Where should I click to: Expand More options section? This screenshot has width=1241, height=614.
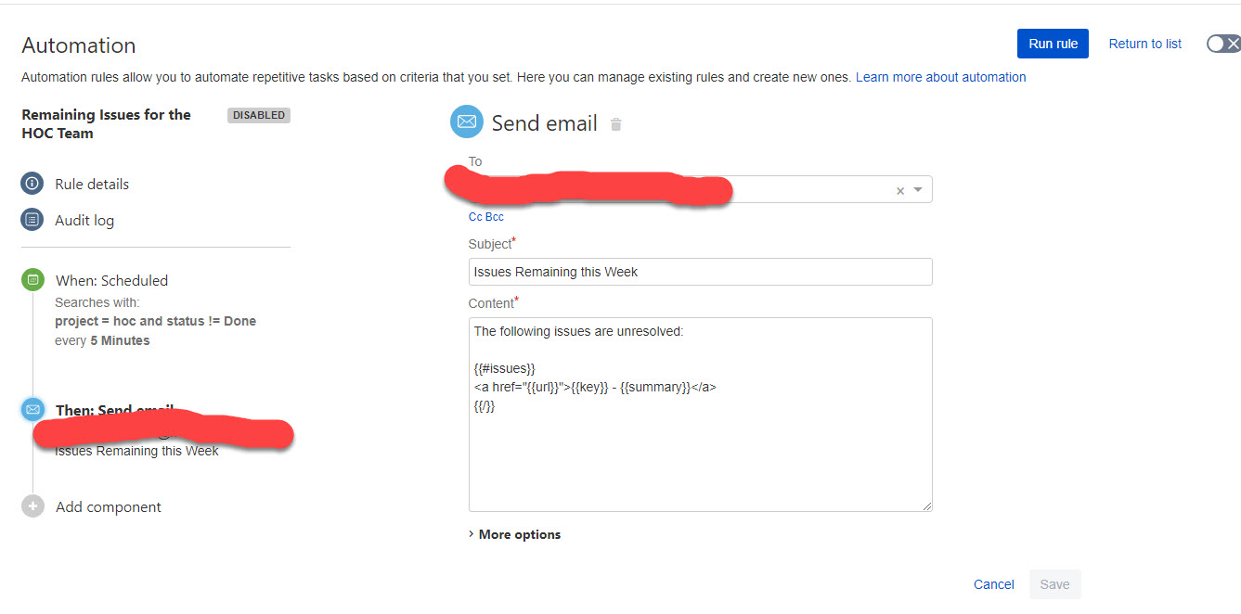pos(514,534)
